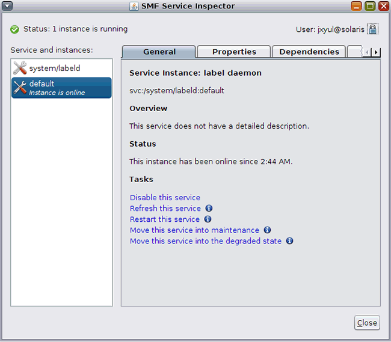Click the system/labeld wrench icon
The image size is (391, 342).
coord(20,69)
